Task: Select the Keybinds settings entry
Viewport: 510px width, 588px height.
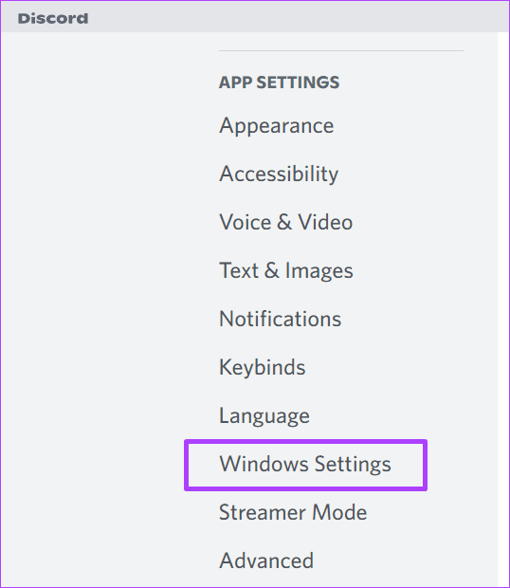Action: [x=263, y=367]
